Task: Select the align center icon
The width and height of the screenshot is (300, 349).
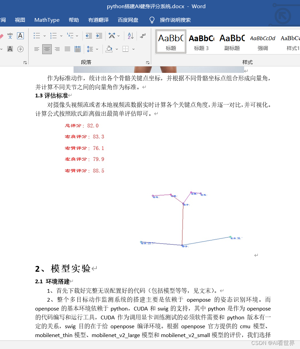Action: [47, 49]
